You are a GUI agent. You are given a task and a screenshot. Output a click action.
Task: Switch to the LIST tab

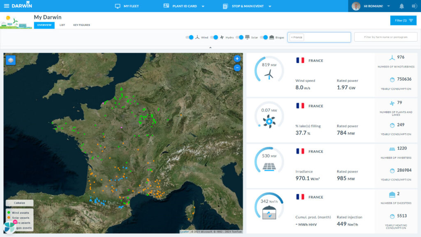pos(62,25)
